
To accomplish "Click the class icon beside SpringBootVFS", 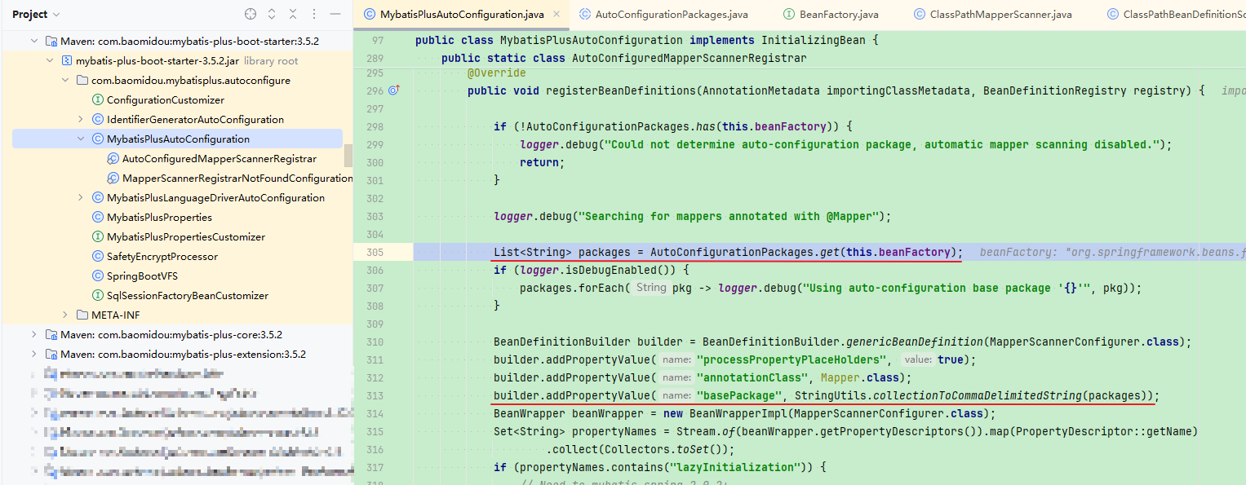I will 98,276.
